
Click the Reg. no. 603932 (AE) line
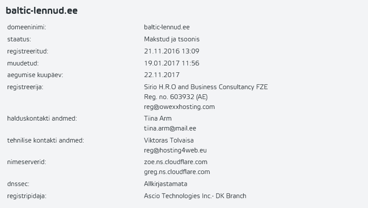(x=176, y=97)
